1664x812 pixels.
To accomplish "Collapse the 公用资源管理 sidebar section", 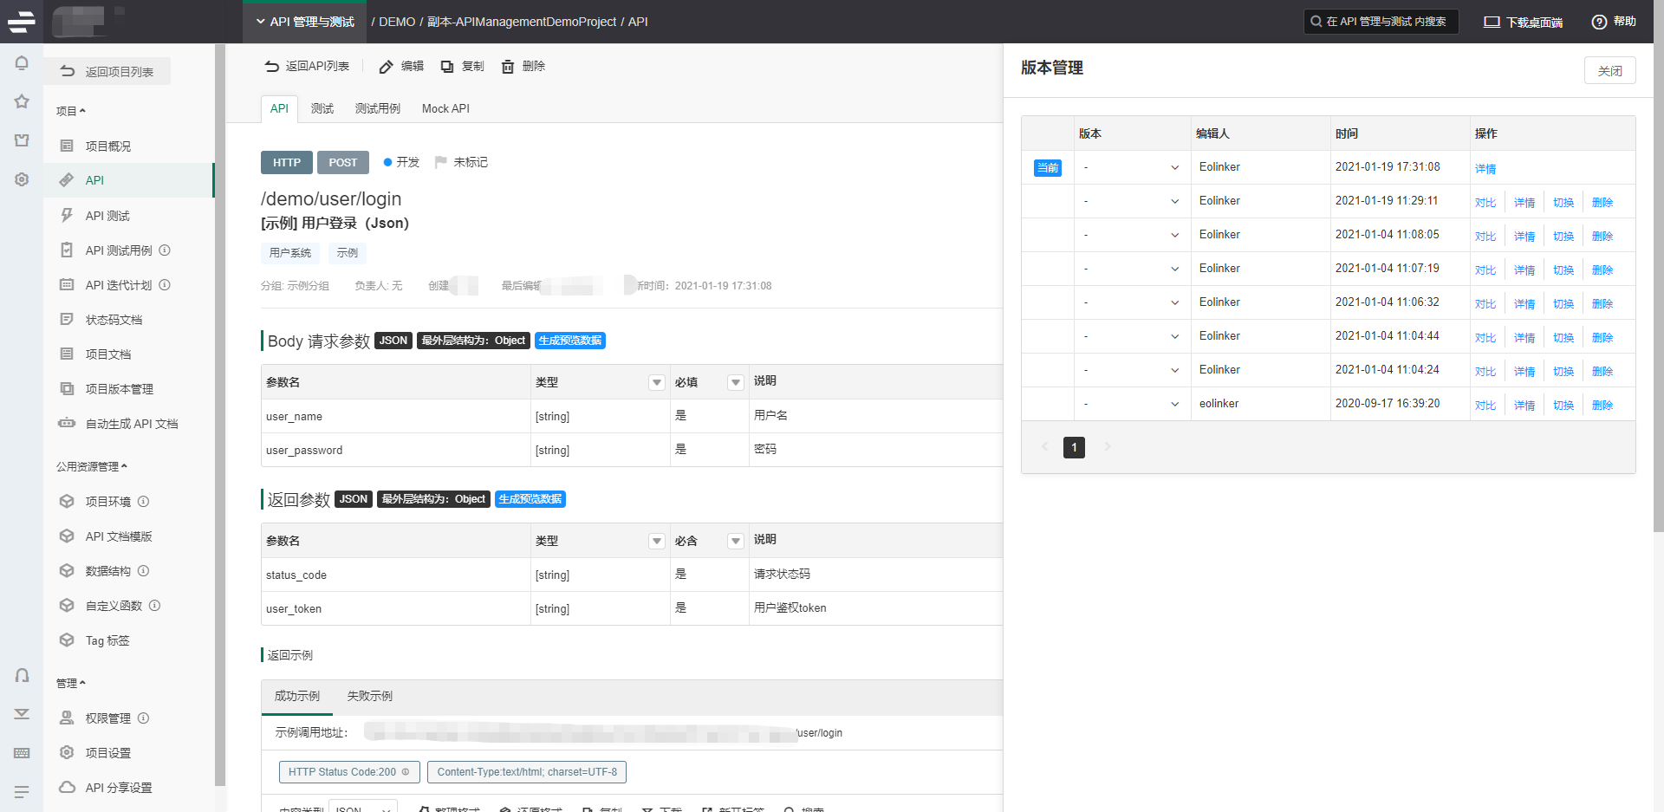I will click(92, 466).
